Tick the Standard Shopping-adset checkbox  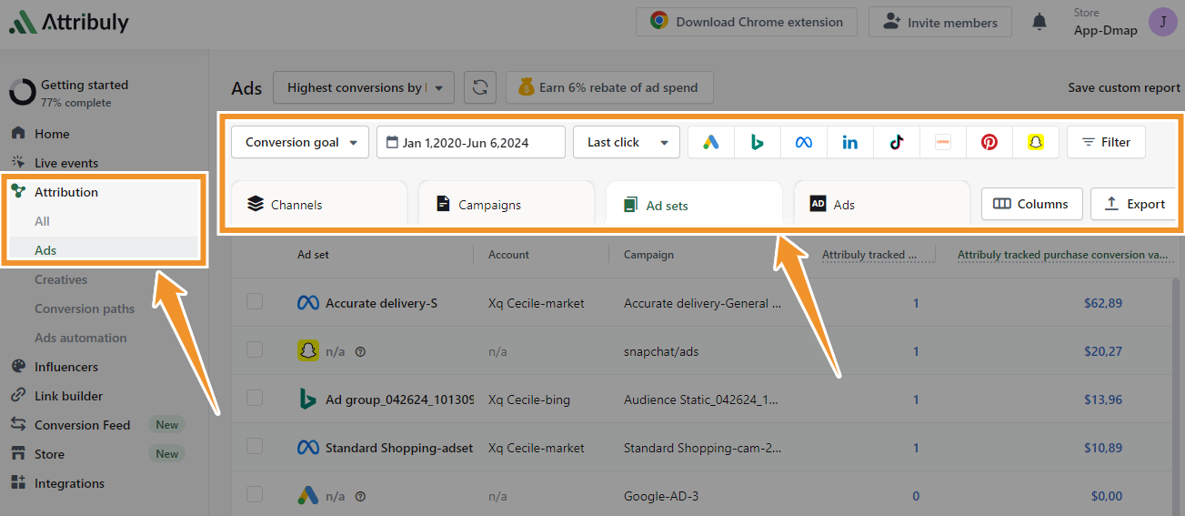[255, 447]
